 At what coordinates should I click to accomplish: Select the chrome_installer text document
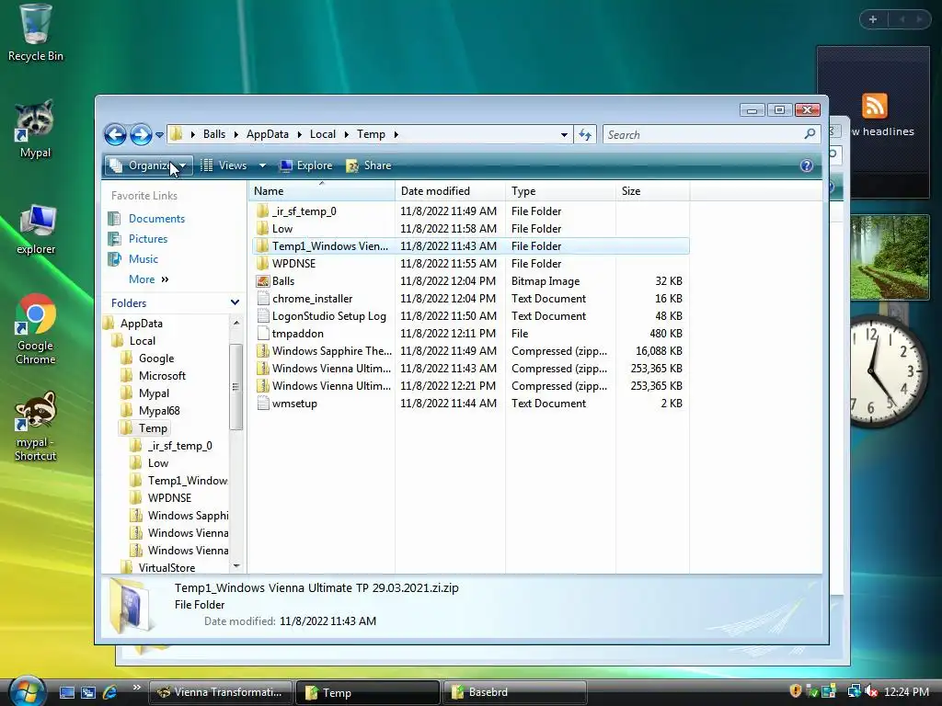point(470,299)
